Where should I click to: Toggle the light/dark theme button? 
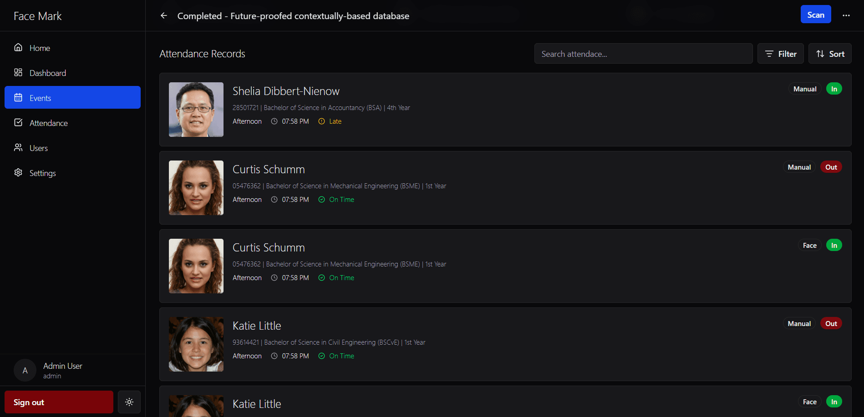pos(129,402)
